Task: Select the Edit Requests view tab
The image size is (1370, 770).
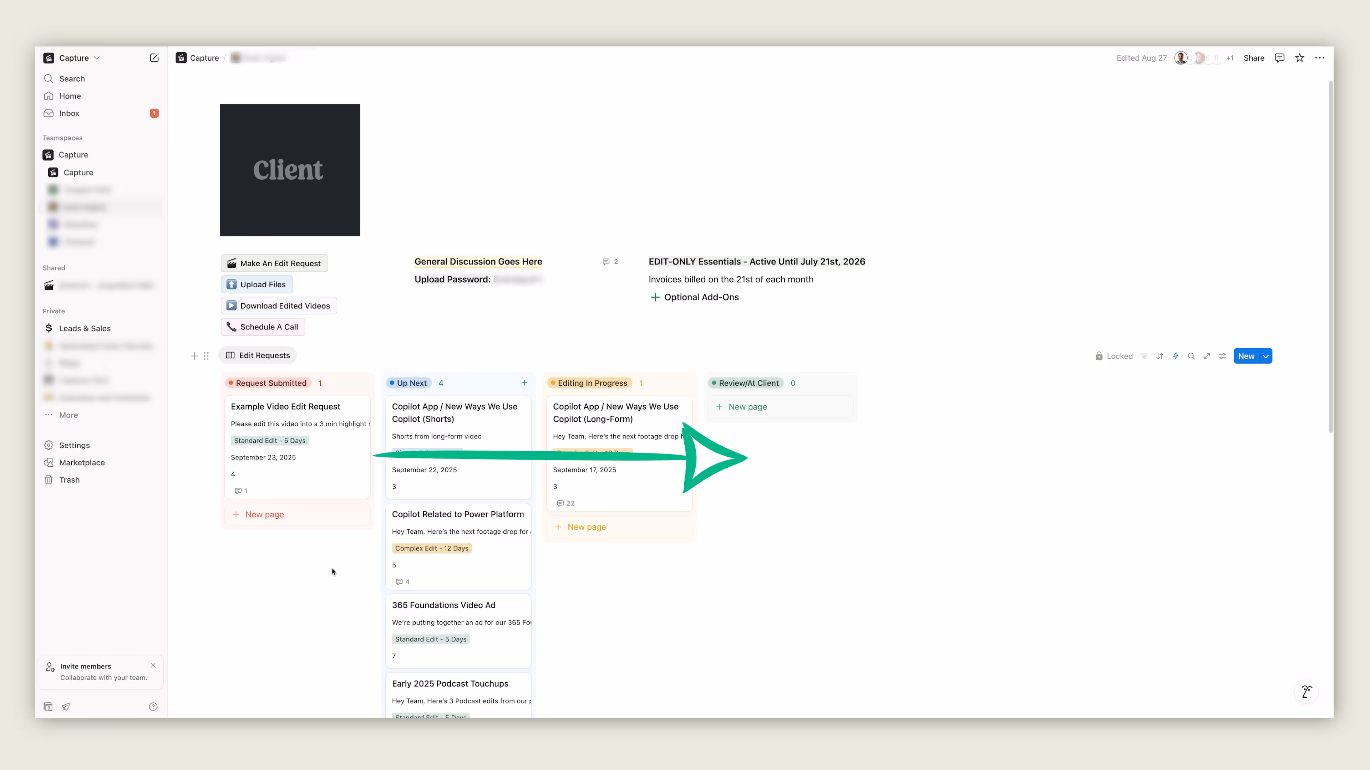Action: coord(258,355)
